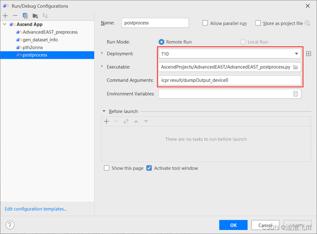Collapse the Ascend App tree node
Viewport: 317px width, 234px height.
[5, 24]
